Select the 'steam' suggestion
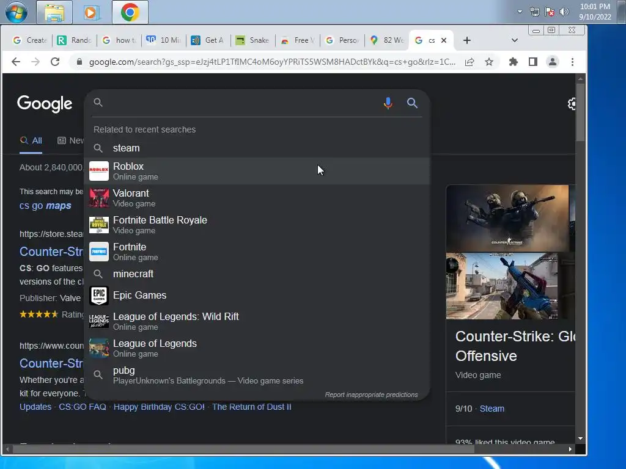 tap(257, 148)
